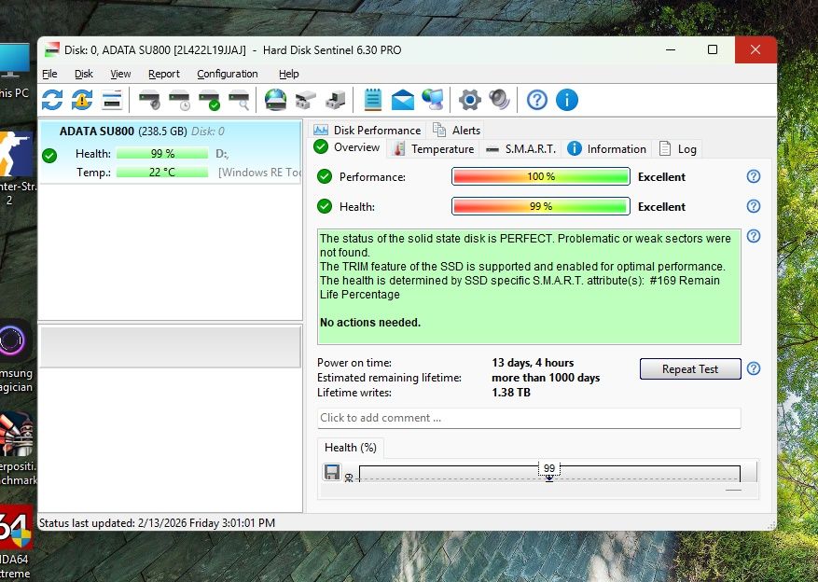Image resolution: width=818 pixels, height=582 pixels.
Task: Open the AIDA64 Extreme desktop icon
Action: pos(15,543)
